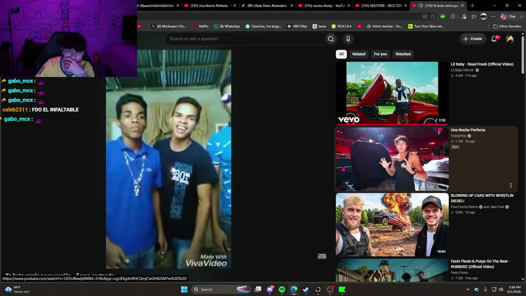The height and width of the screenshot is (296, 526).
Task: Click the YouTube search magnifier button
Action: (331, 39)
